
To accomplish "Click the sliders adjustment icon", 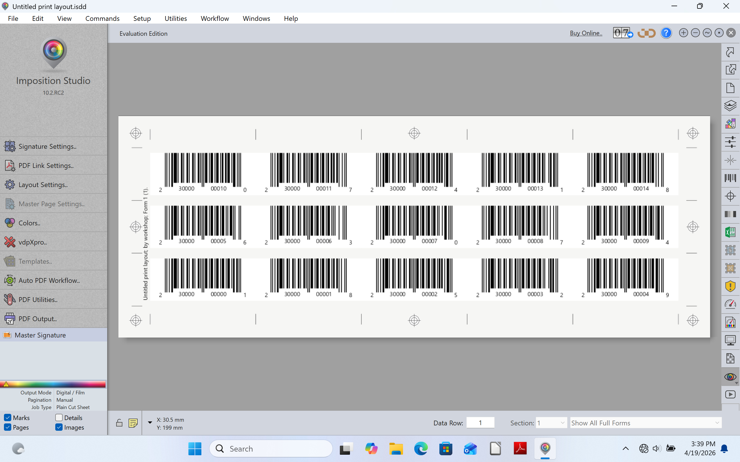I will point(730,142).
